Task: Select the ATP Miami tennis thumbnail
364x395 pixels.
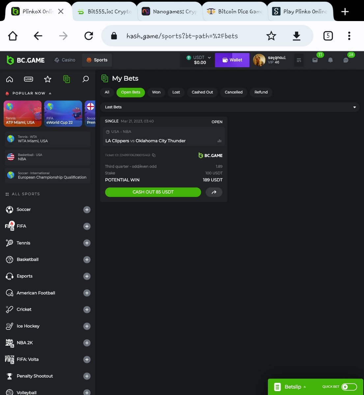Action: click(23, 114)
